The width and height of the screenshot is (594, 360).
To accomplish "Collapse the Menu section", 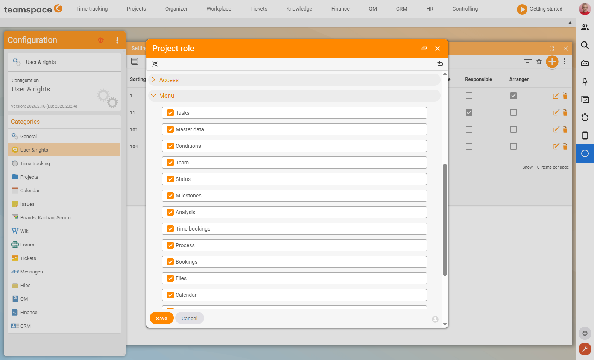I will [294, 96].
